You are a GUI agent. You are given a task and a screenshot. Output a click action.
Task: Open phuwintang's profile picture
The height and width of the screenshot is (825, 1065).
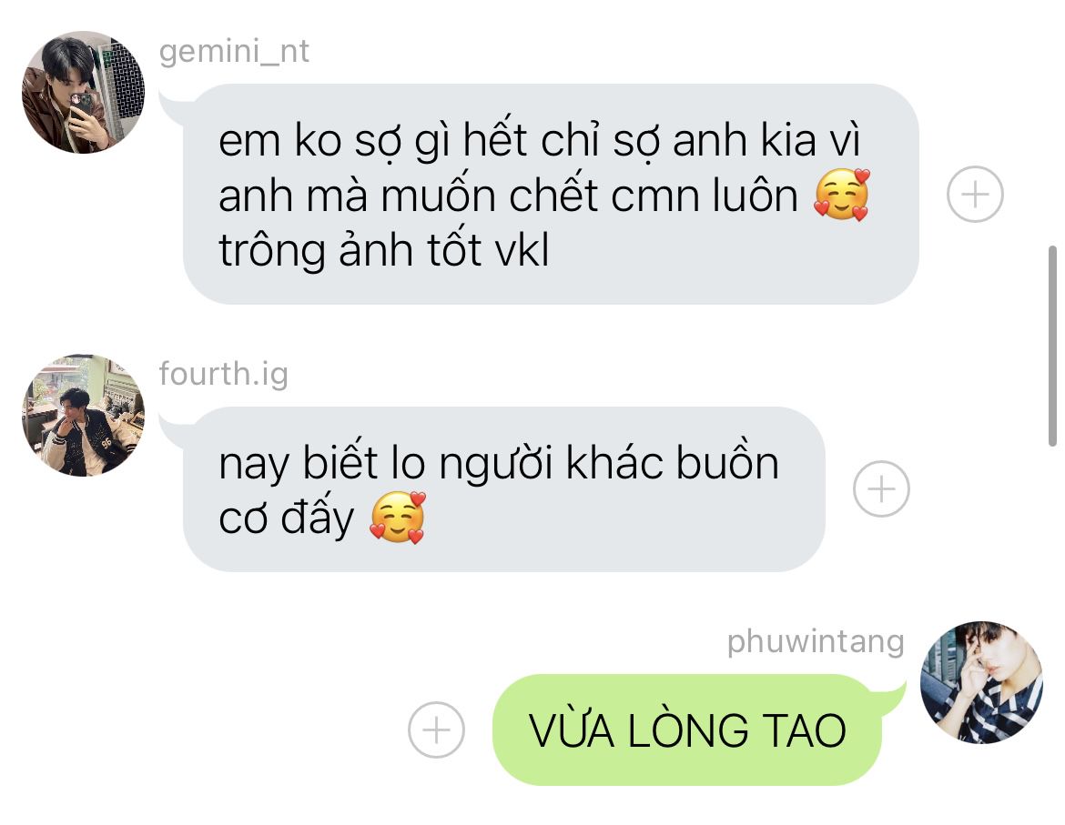[981, 682]
